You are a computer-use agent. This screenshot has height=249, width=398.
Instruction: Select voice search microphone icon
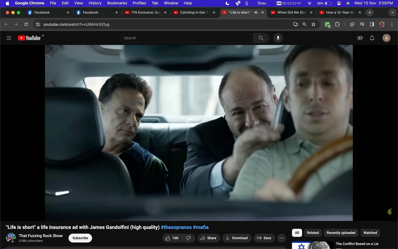point(278,38)
